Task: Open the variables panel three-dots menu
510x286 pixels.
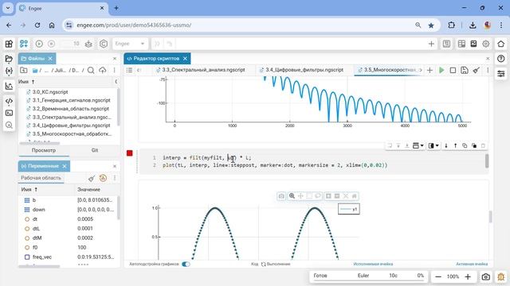Action: pos(115,178)
